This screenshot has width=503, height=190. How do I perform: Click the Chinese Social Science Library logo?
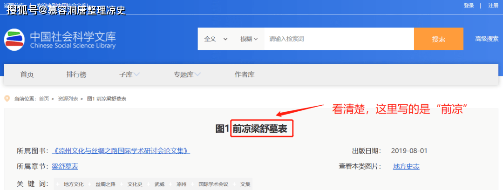[61, 40]
